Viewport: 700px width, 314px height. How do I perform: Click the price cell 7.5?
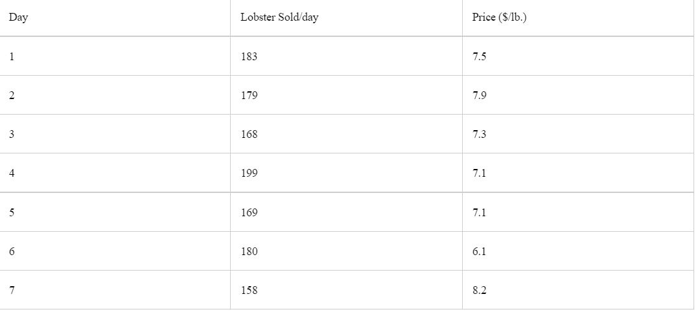click(x=578, y=56)
